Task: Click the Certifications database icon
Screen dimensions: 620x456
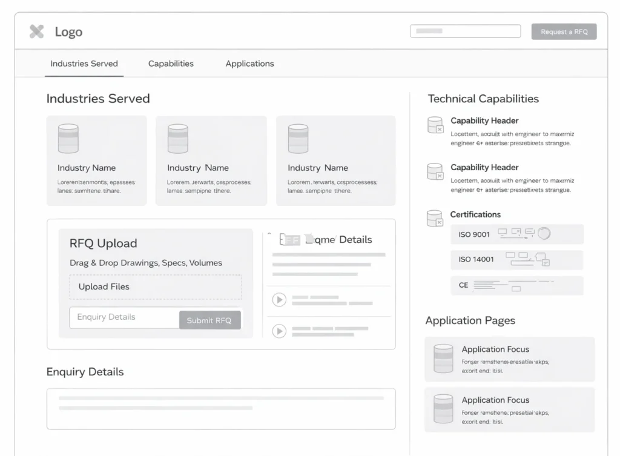Action: [435, 219]
